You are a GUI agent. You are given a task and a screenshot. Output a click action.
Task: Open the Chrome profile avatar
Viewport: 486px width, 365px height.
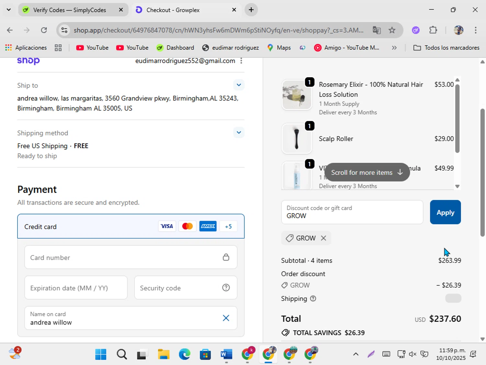458,30
